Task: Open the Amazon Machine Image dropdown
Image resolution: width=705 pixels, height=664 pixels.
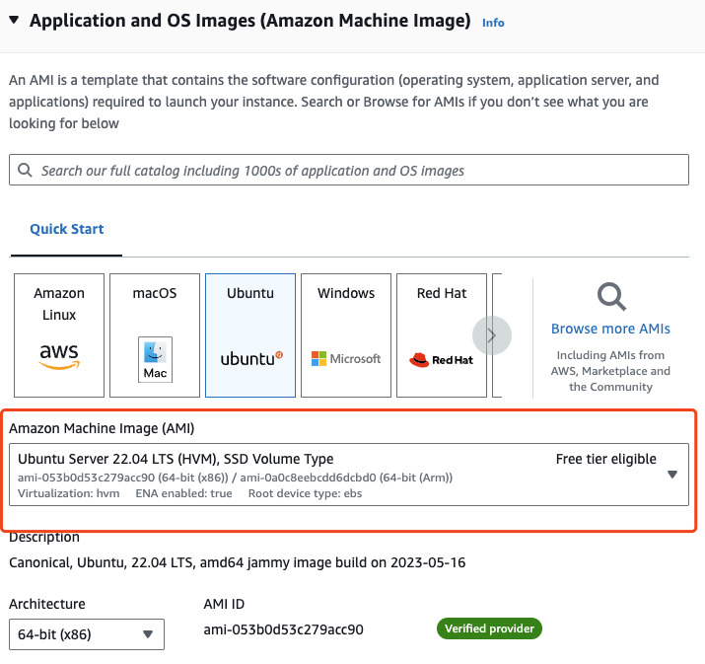Action: pos(349,475)
